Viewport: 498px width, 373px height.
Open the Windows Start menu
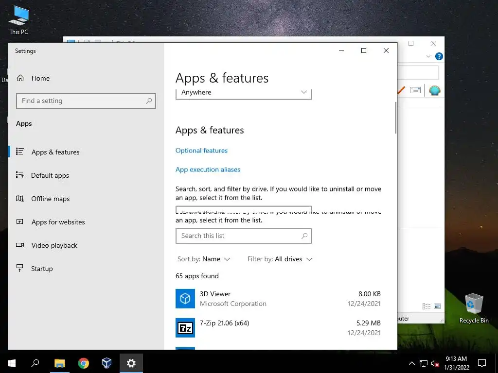(12, 363)
